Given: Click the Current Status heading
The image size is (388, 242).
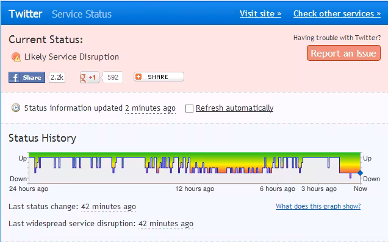Looking at the screenshot, I should coord(46,40).
